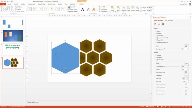
Task: Open the Dash type dropdown
Action: click(187, 75)
